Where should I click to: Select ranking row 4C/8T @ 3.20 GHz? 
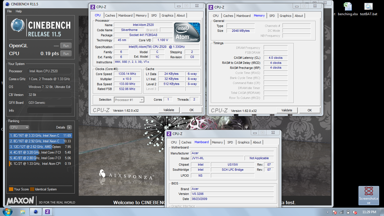40,152
